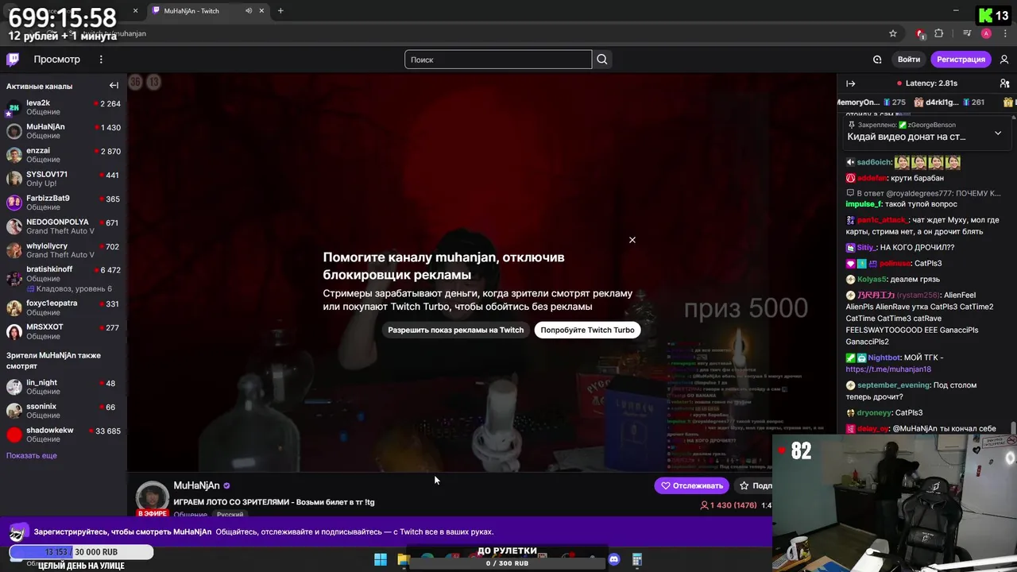
Task: Click the Отслеживать follow button
Action: coord(691,485)
